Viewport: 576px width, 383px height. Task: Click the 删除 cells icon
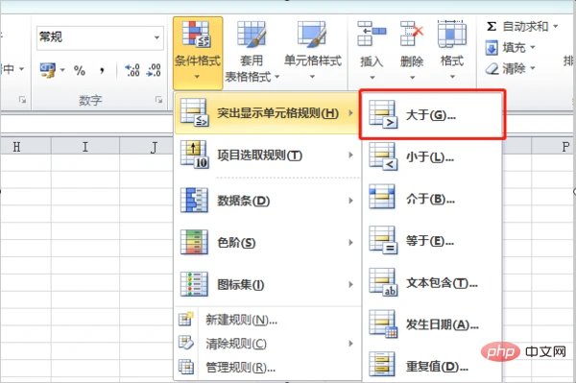[x=412, y=34]
